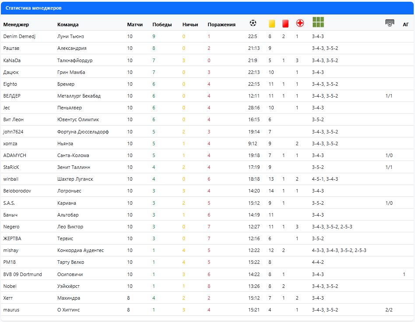Click the goal net penalties icon

tap(390, 23)
